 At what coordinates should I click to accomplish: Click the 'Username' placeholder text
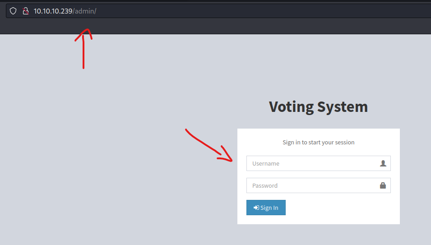[265, 163]
